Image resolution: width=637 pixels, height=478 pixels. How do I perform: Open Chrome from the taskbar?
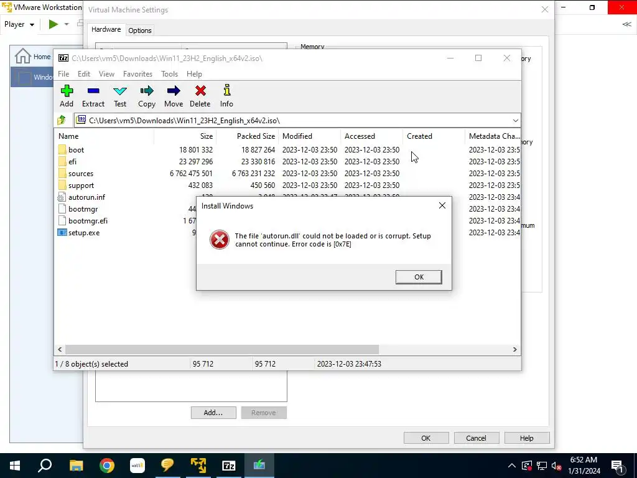(107, 466)
